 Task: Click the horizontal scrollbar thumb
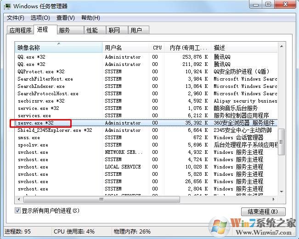(x=102, y=199)
